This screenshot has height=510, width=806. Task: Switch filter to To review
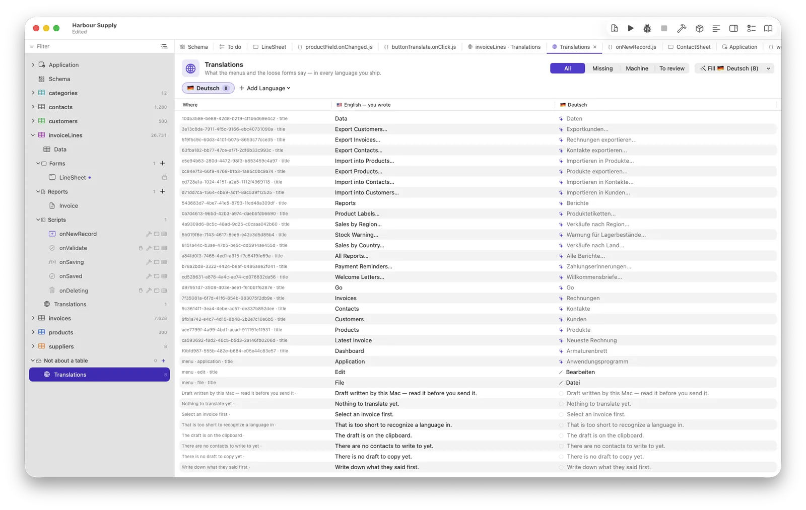click(671, 68)
